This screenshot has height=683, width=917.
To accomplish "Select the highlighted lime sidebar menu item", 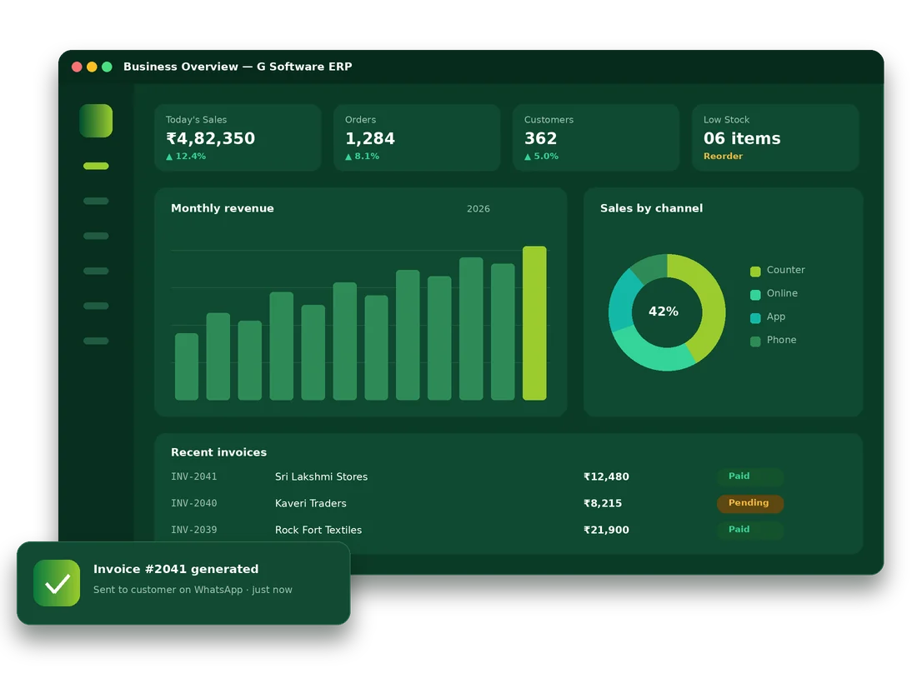I will click(x=96, y=166).
